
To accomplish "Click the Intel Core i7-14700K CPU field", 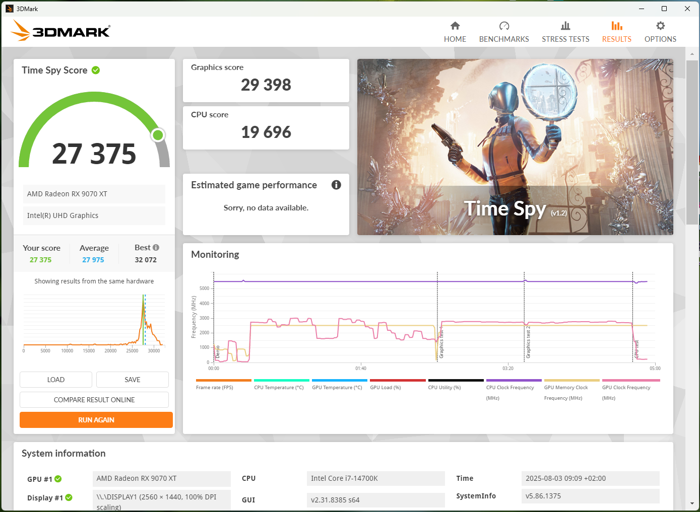I will click(375, 478).
